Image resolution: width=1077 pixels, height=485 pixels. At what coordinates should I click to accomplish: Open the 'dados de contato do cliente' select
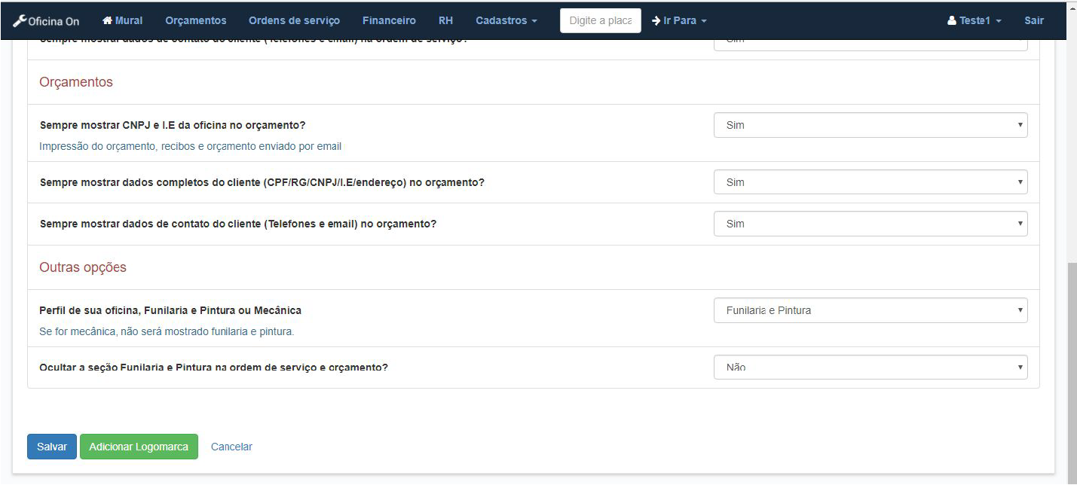pyautogui.click(x=870, y=224)
